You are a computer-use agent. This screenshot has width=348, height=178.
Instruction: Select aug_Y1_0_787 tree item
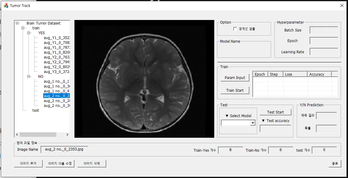(x=57, y=47)
